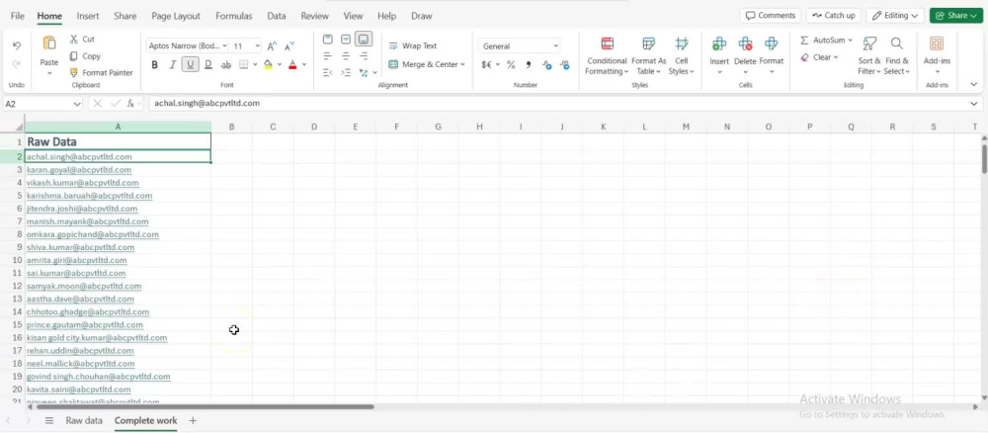Open font name dropdown

pos(224,46)
